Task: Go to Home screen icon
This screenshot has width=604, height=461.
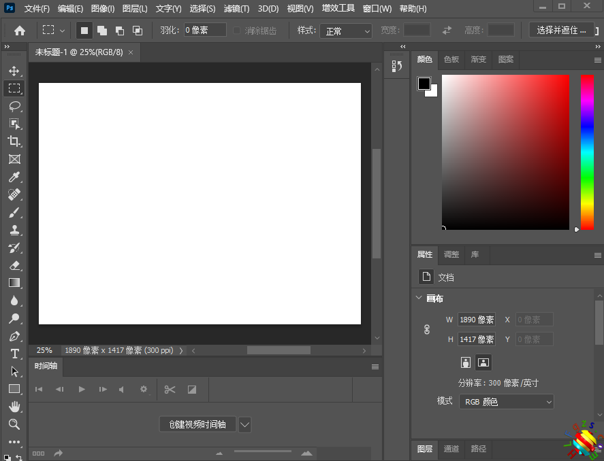Action: click(x=20, y=31)
